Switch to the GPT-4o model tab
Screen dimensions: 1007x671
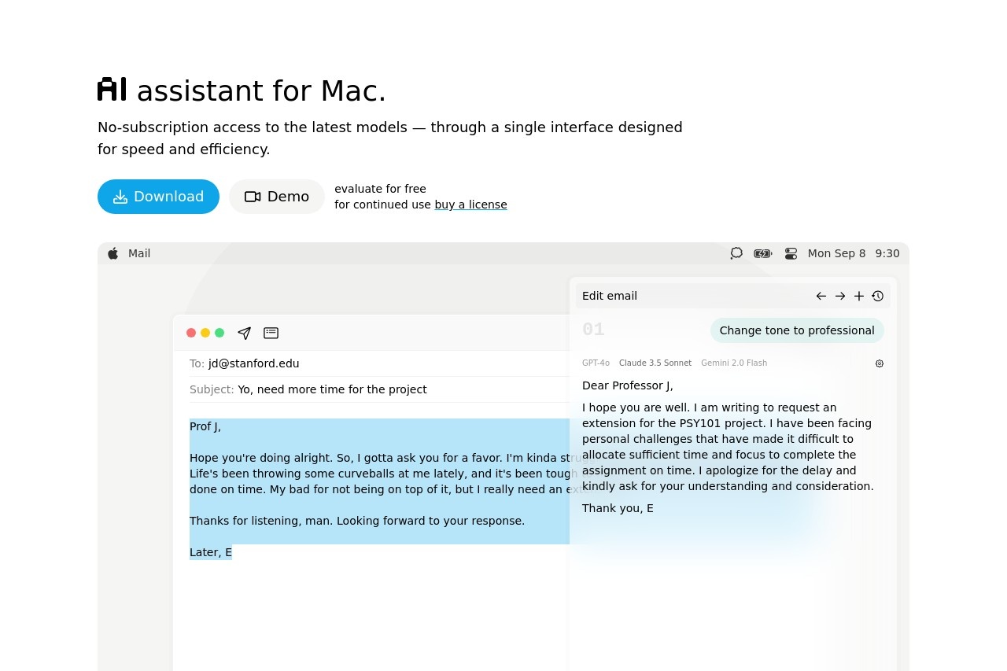click(596, 363)
